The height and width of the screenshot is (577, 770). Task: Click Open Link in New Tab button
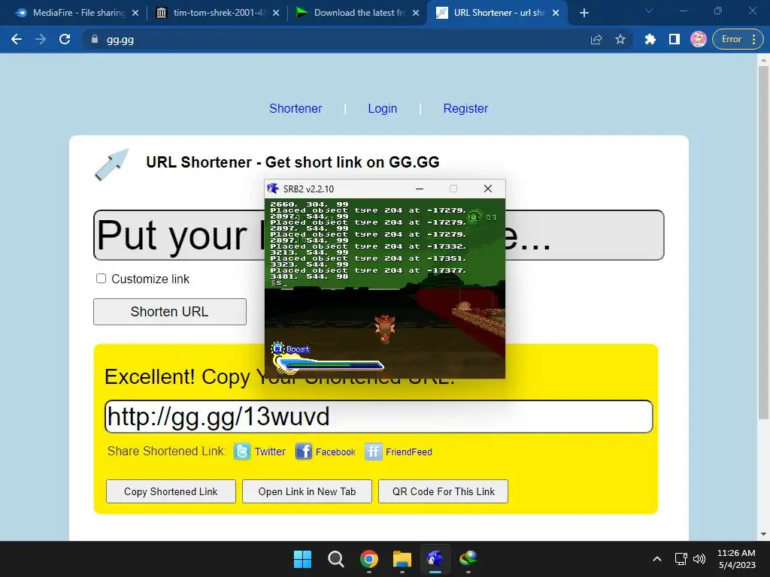(x=307, y=491)
